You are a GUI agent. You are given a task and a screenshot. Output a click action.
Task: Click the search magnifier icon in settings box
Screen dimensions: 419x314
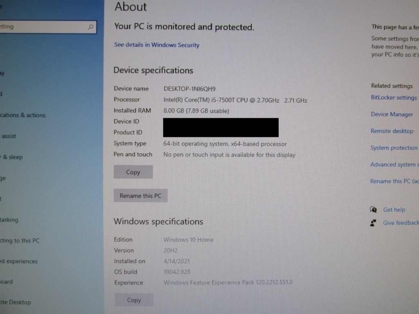tap(90, 27)
